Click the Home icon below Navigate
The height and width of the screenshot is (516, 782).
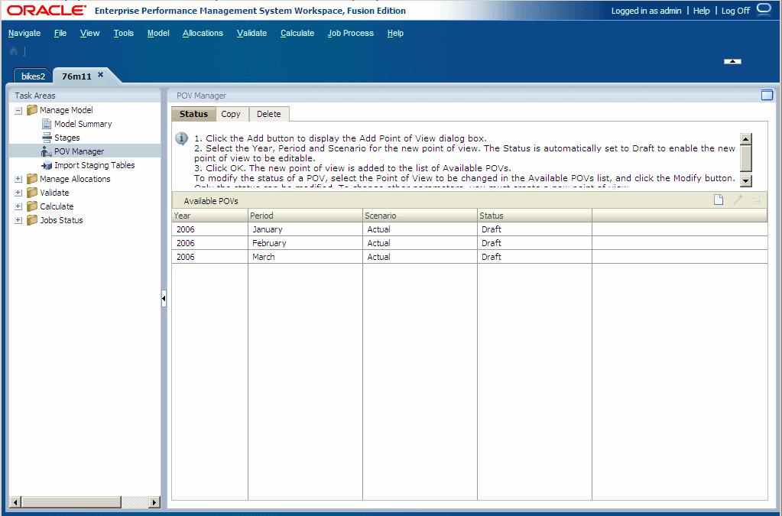[x=12, y=50]
